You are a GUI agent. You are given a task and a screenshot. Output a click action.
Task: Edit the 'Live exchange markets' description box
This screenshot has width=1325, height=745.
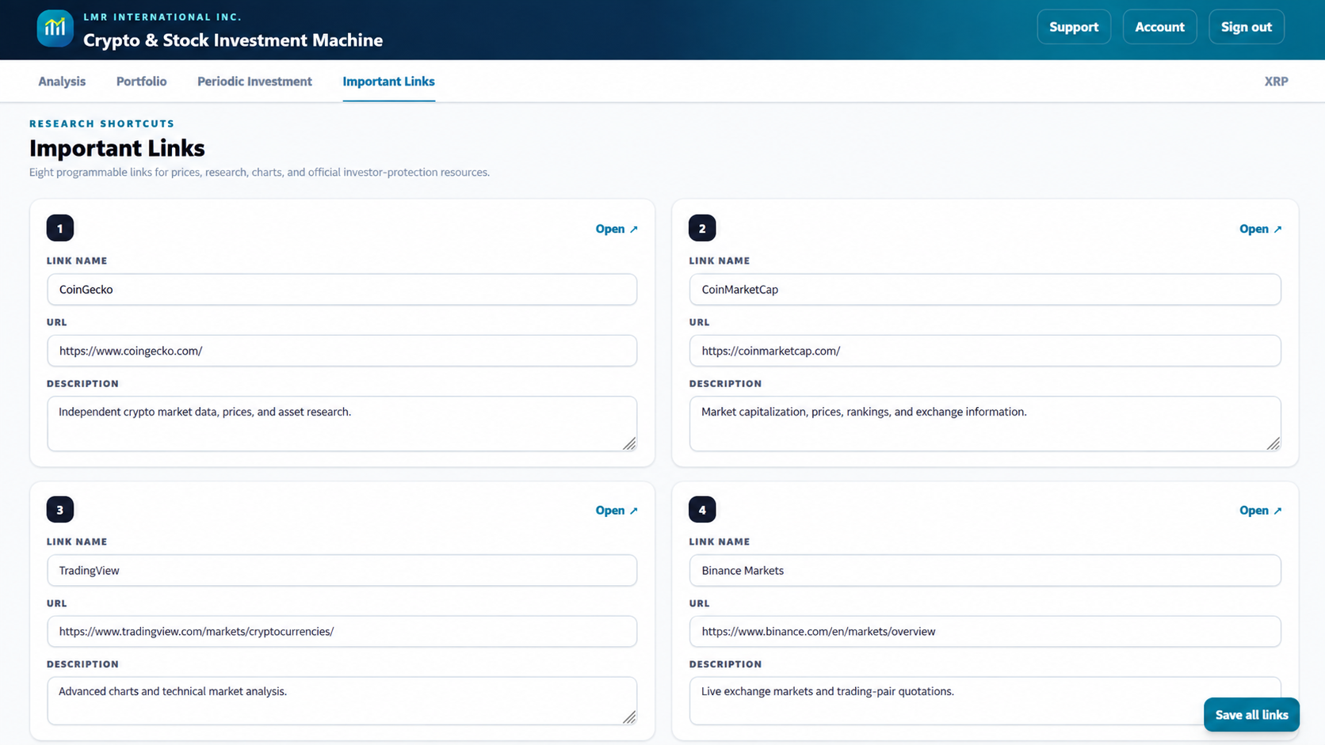(985, 701)
